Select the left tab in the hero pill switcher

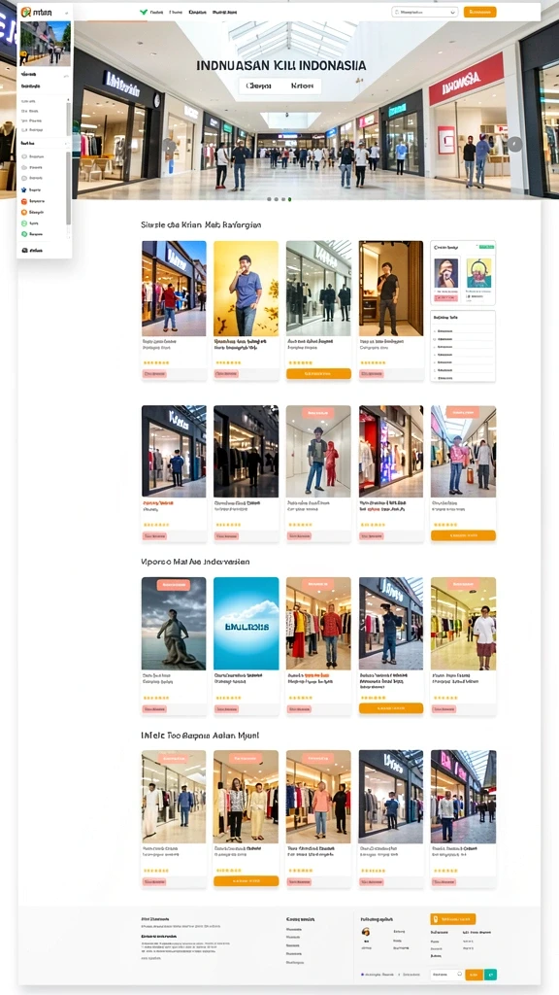pos(258,86)
